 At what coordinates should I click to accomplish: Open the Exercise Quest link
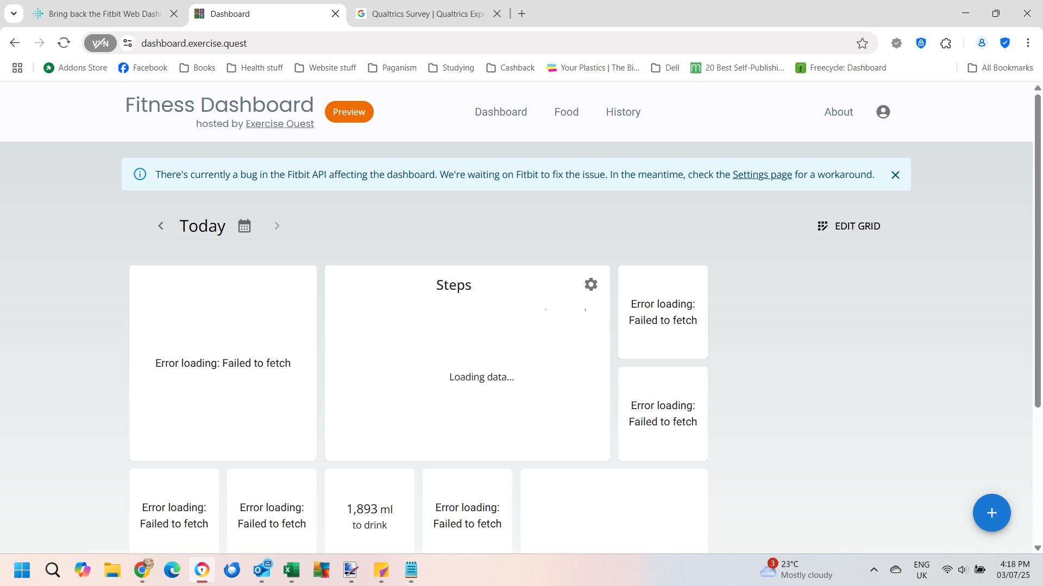(279, 124)
